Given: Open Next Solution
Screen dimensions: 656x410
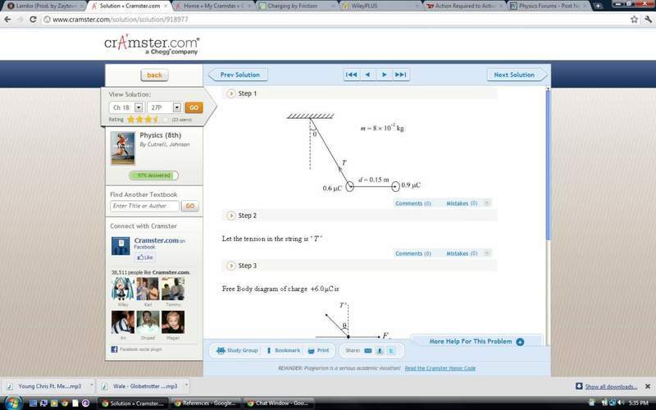Looking at the screenshot, I should (x=517, y=75).
